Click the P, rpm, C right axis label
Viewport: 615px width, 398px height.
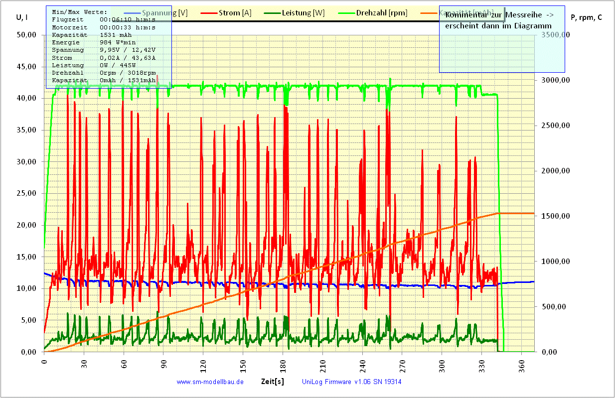pyautogui.click(x=586, y=17)
